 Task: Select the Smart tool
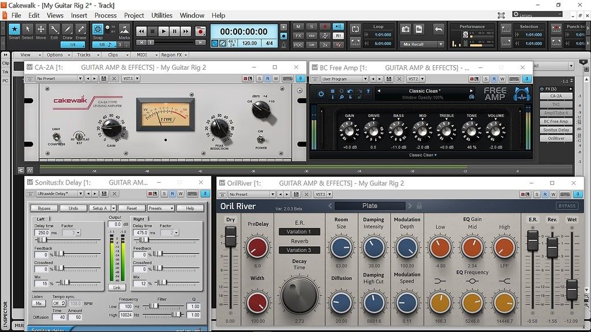(x=14, y=29)
